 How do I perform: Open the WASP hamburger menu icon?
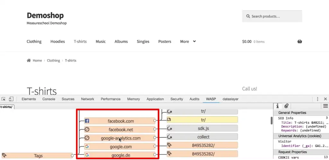[x=325, y=106]
